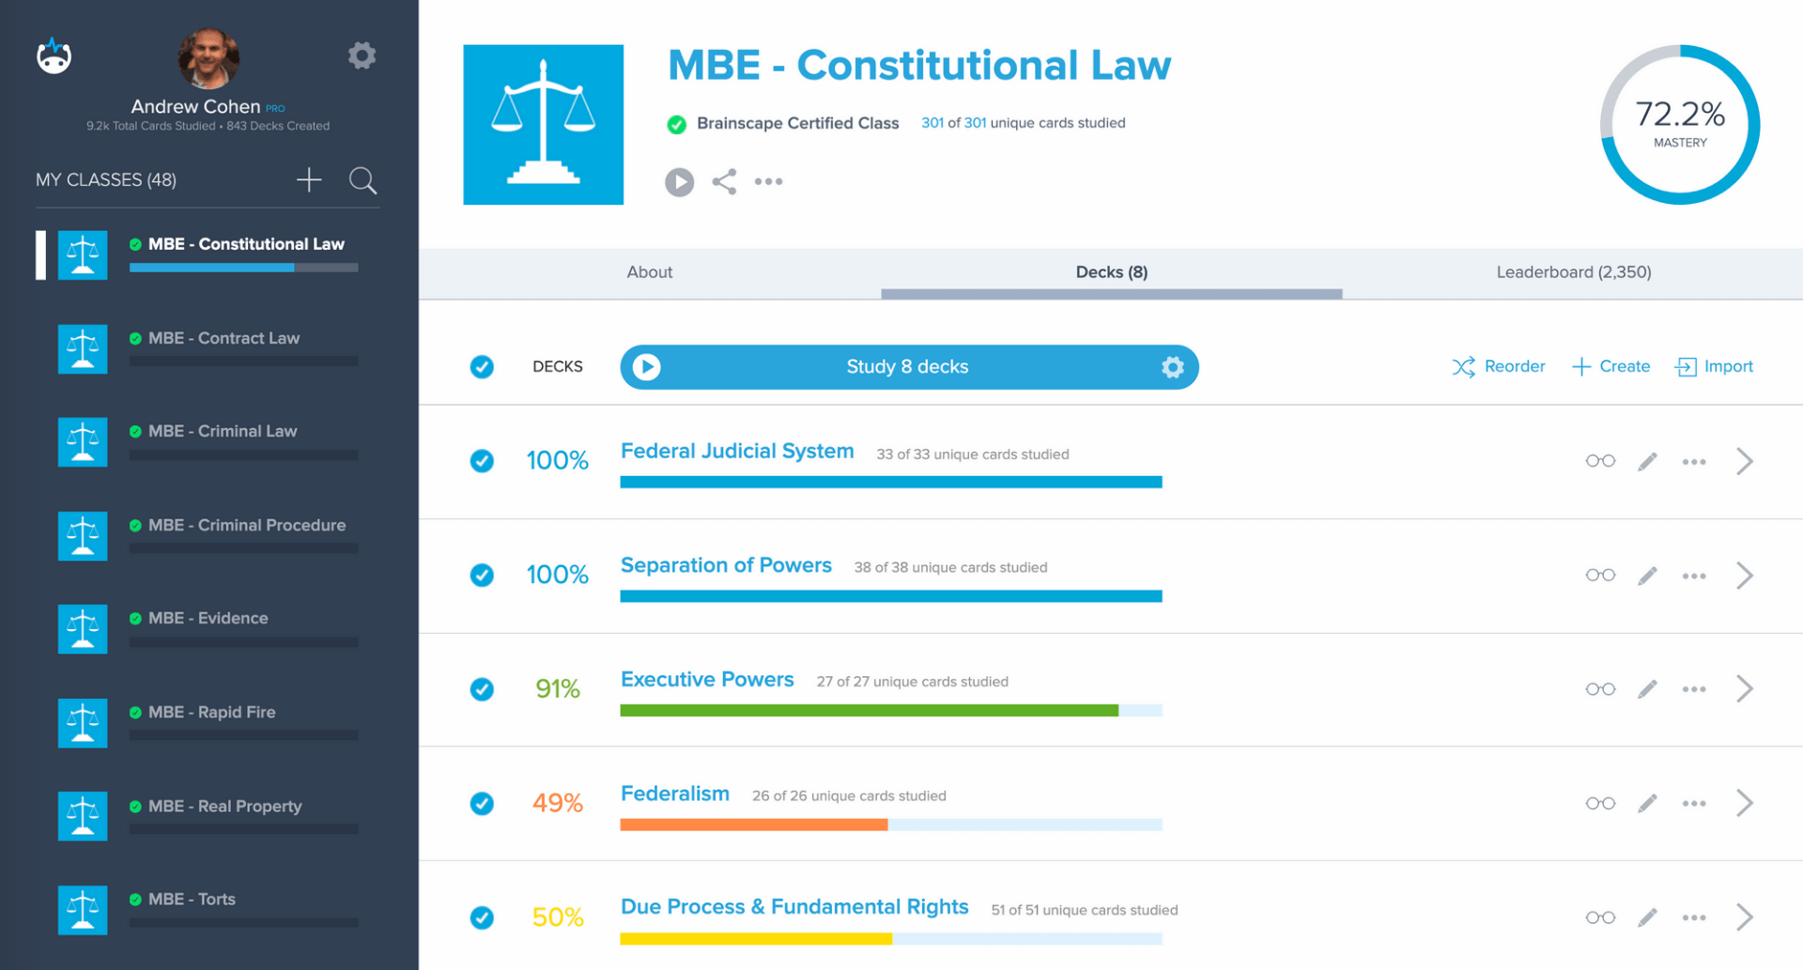Toggle the select-all DECKS checkbox
The image size is (1803, 970).
(x=482, y=367)
